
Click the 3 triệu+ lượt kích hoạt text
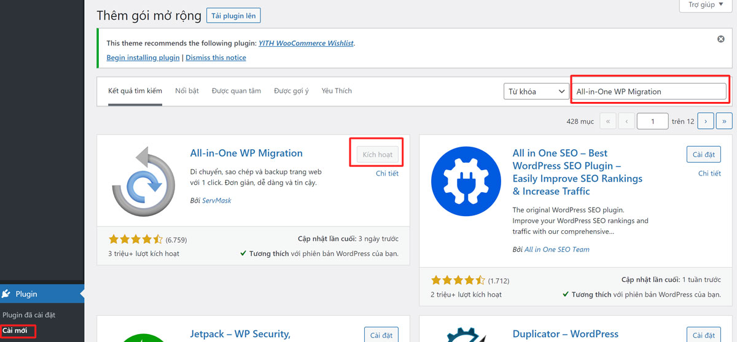coord(144,254)
